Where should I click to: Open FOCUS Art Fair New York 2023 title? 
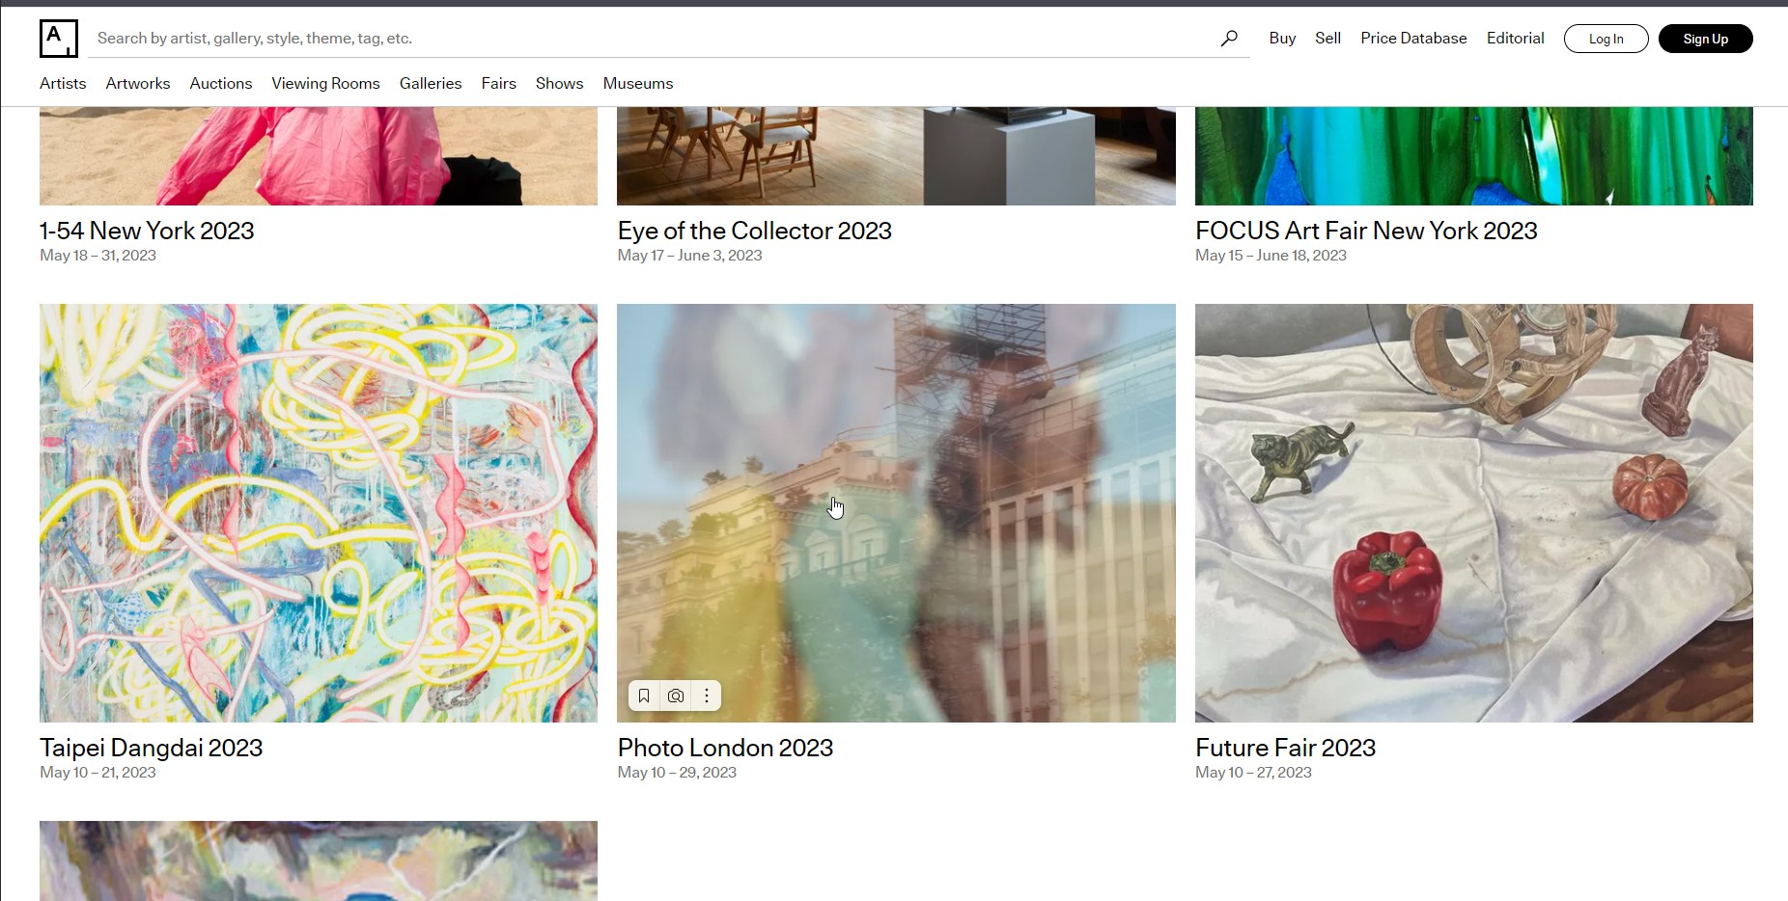pyautogui.click(x=1366, y=231)
